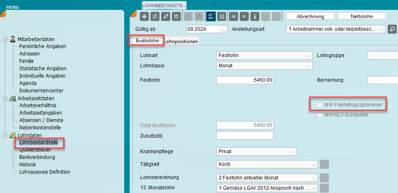Click the add new record plus icon
398x193 pixels.
coord(144,16)
